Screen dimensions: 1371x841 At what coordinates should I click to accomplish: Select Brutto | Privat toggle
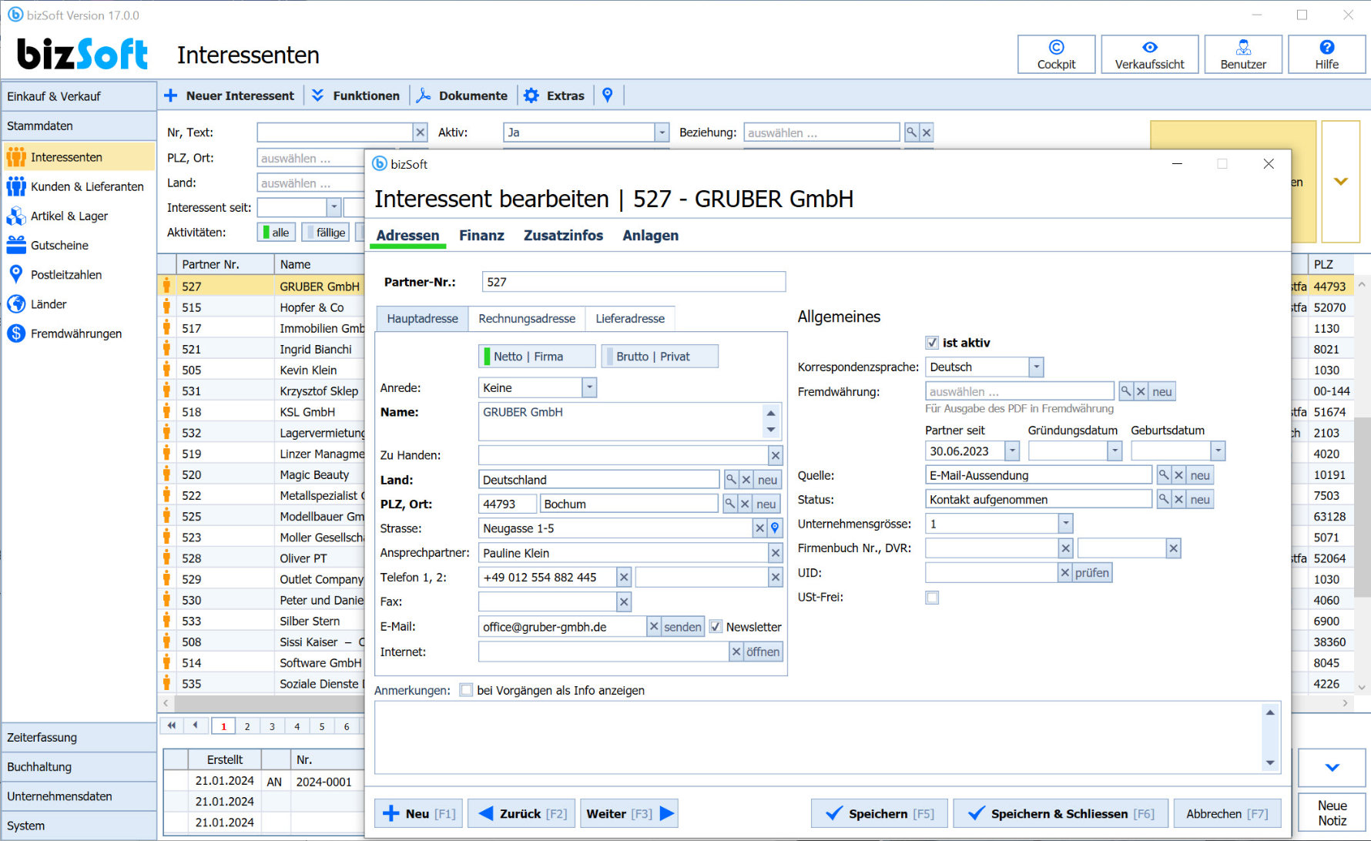659,357
